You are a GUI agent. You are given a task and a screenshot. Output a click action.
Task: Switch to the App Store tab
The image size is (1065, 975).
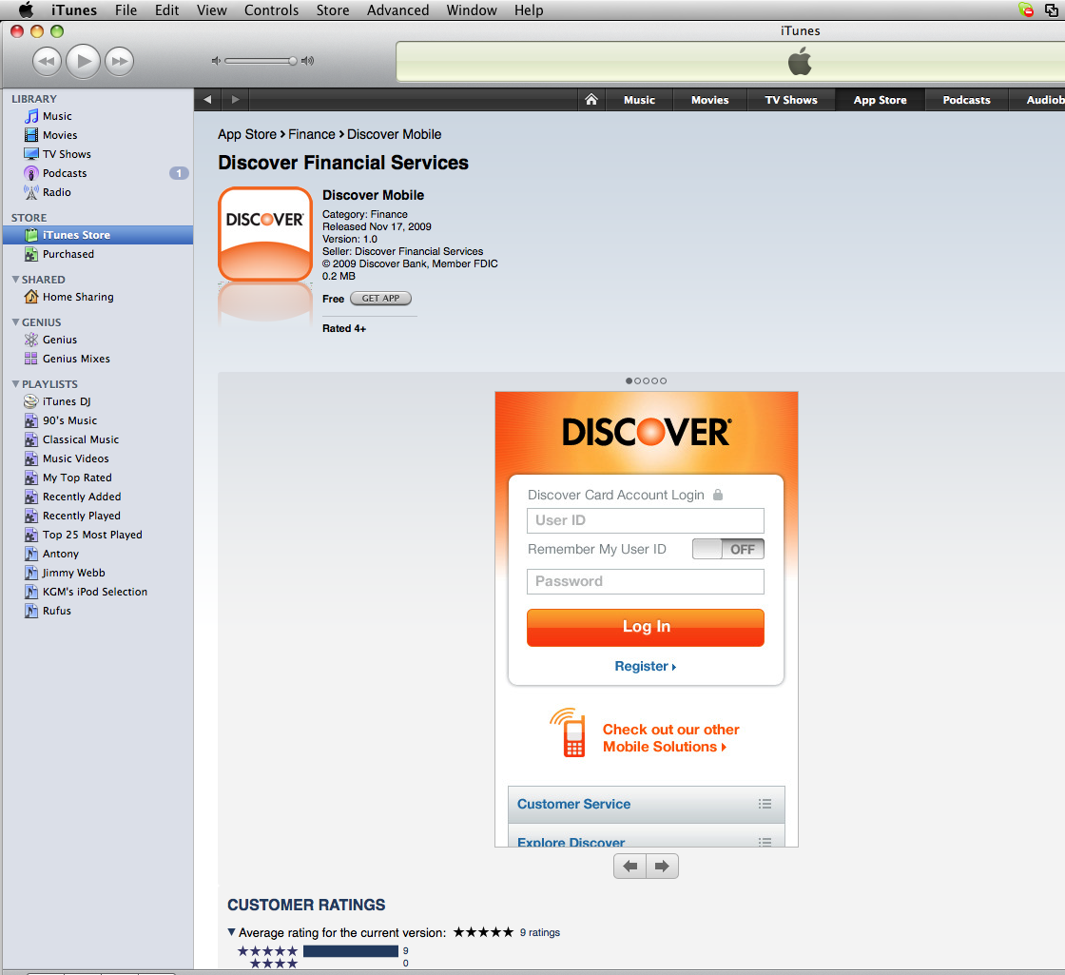881,100
